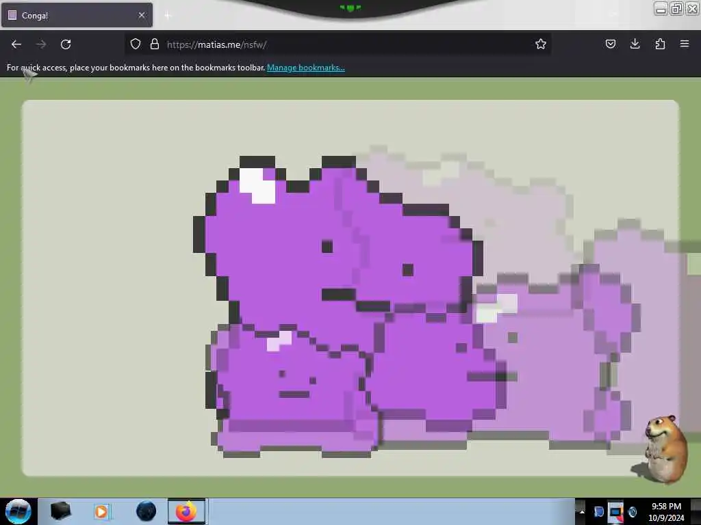The height and width of the screenshot is (525, 701).
Task: View site security padlock info
Action: [x=155, y=44]
